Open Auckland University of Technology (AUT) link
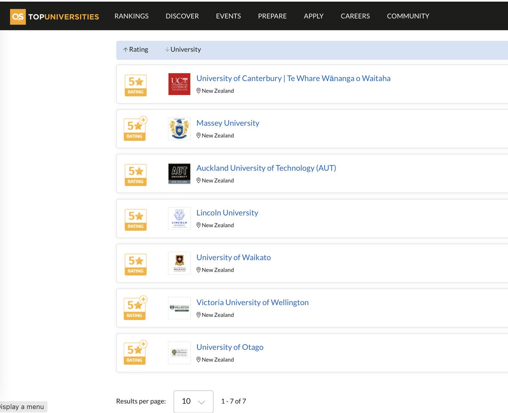The image size is (508, 413). (x=266, y=168)
